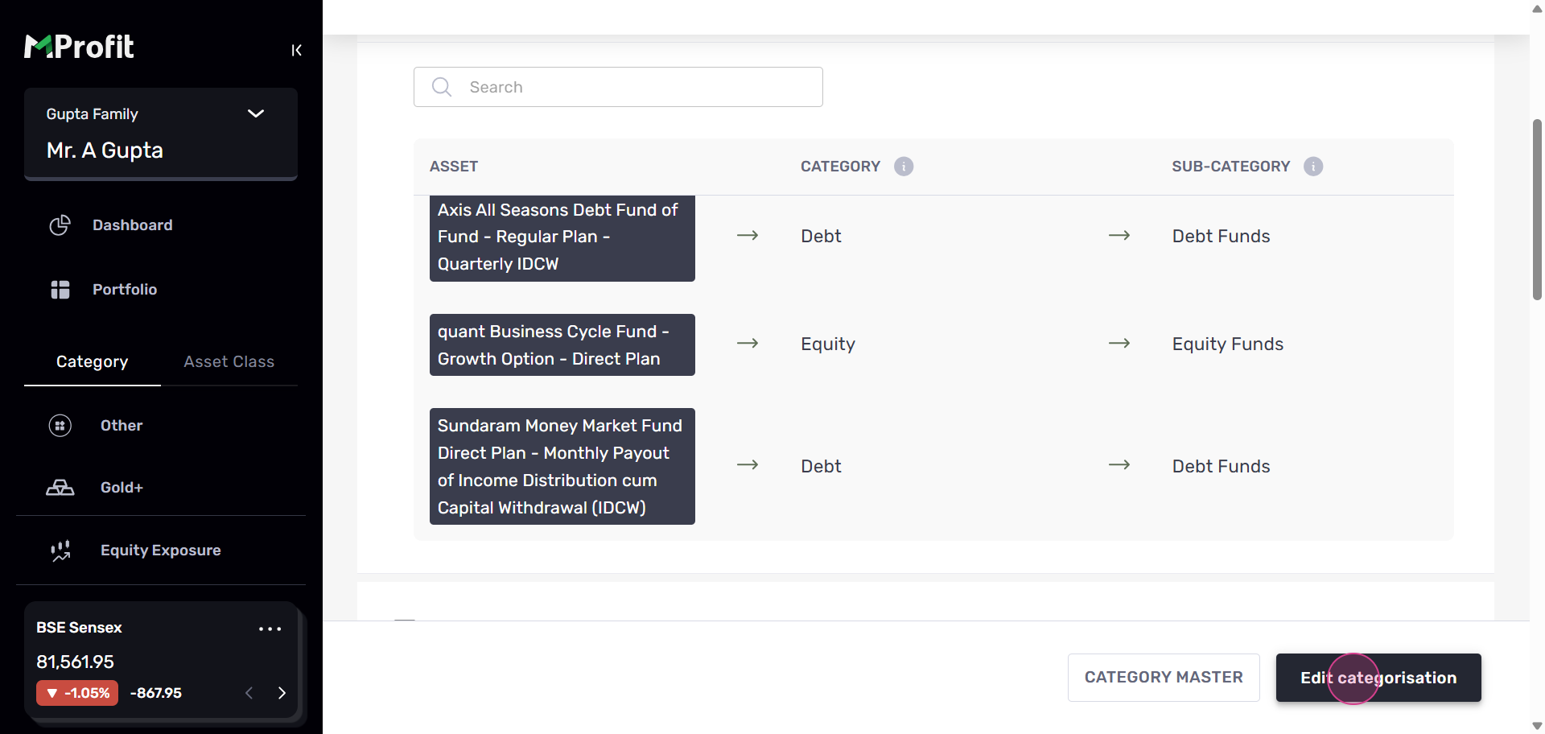1545x734 pixels.
Task: Open BSE Sensex three-dot options menu
Action: click(x=270, y=629)
